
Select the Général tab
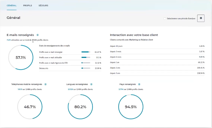[x=12, y=5]
